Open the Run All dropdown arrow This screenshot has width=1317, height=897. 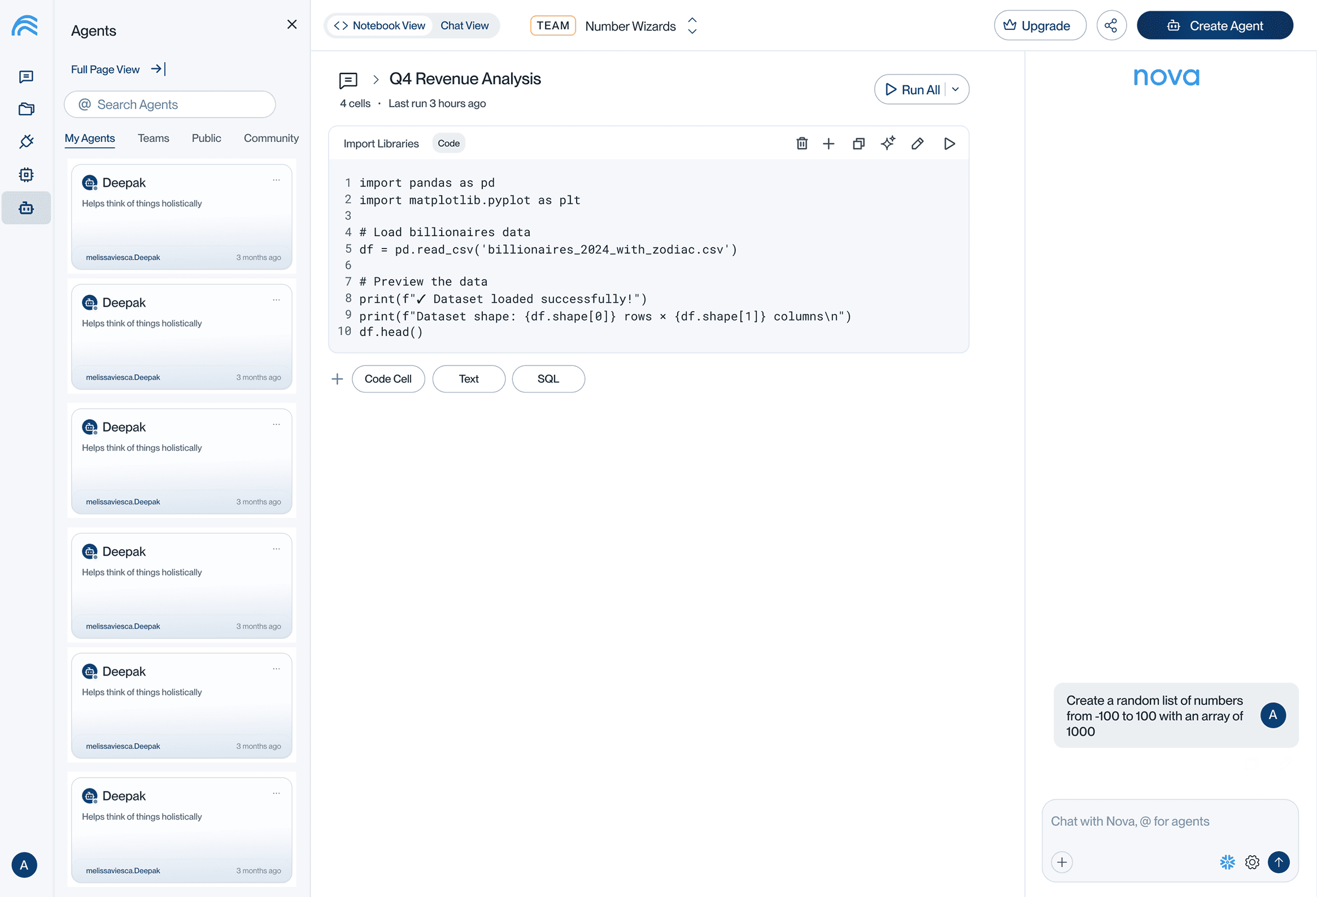[956, 89]
